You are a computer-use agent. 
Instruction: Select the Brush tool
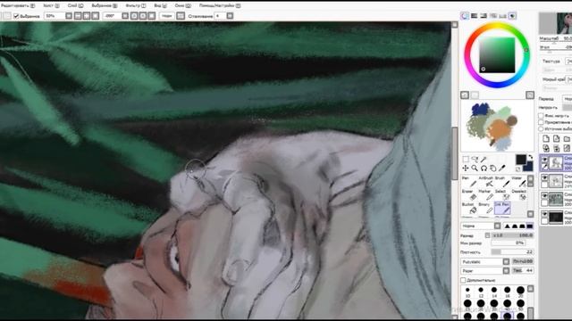pos(502,182)
